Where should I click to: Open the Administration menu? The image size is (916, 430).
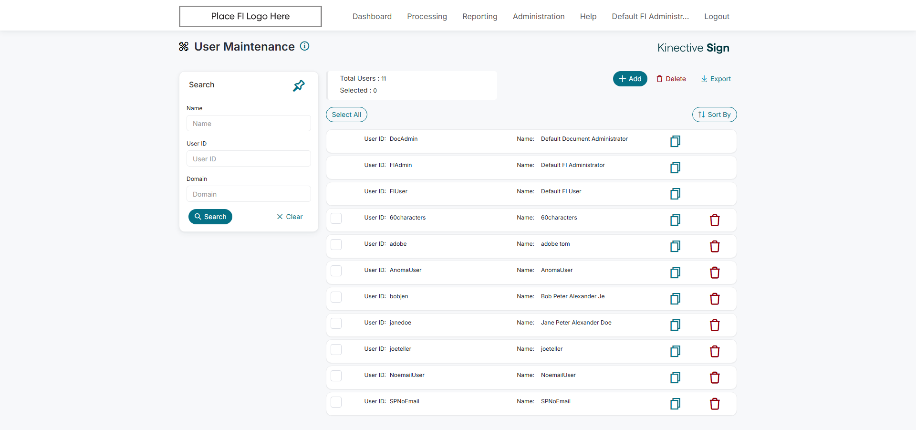tap(539, 16)
